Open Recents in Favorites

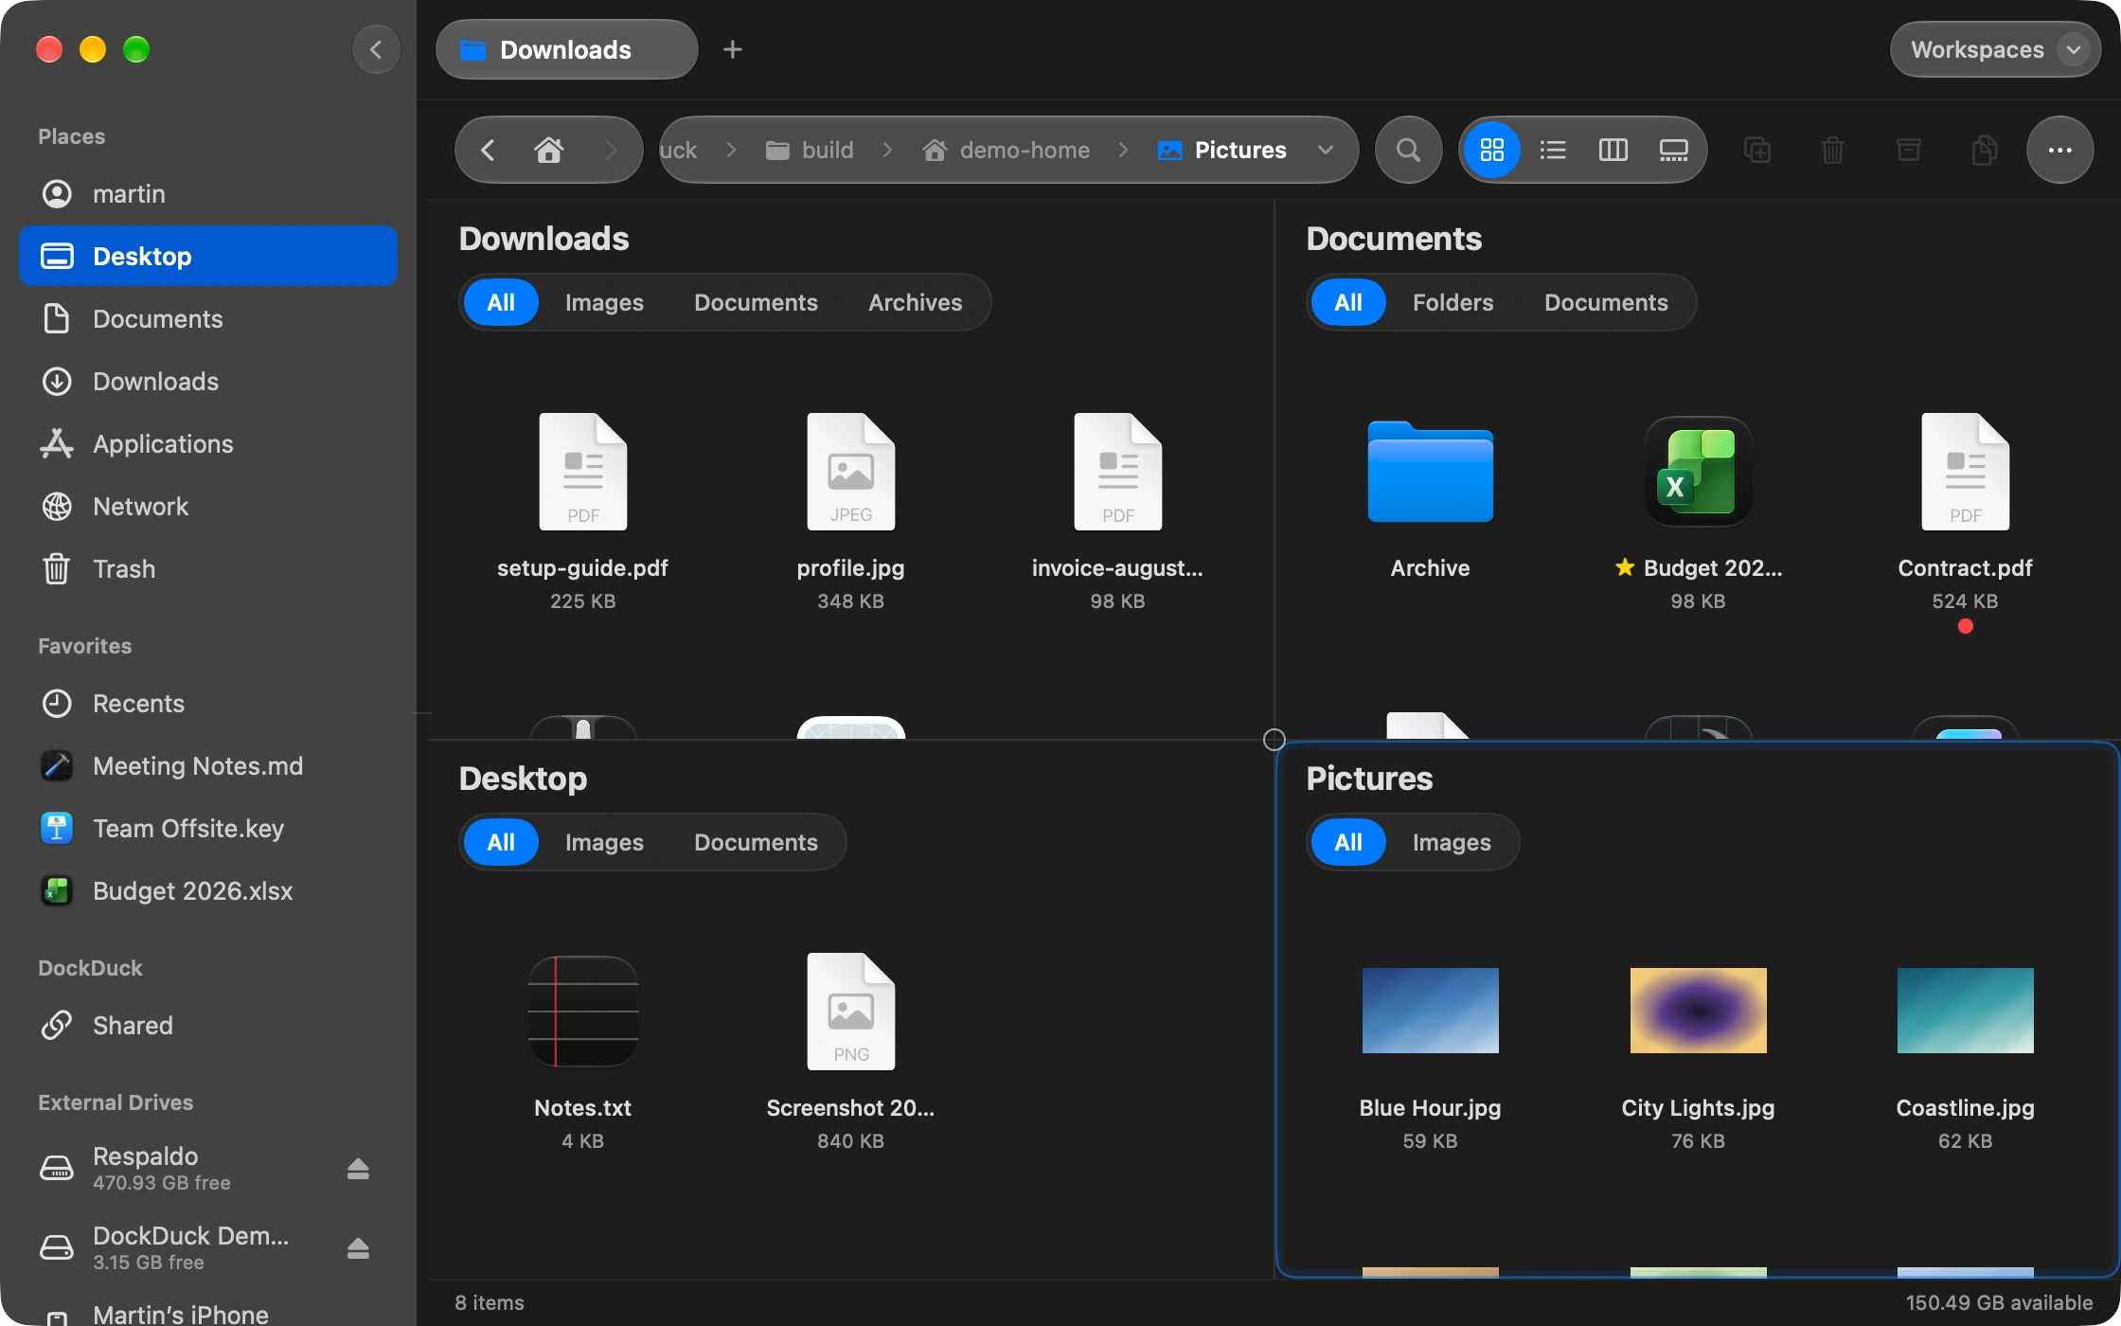coord(208,703)
